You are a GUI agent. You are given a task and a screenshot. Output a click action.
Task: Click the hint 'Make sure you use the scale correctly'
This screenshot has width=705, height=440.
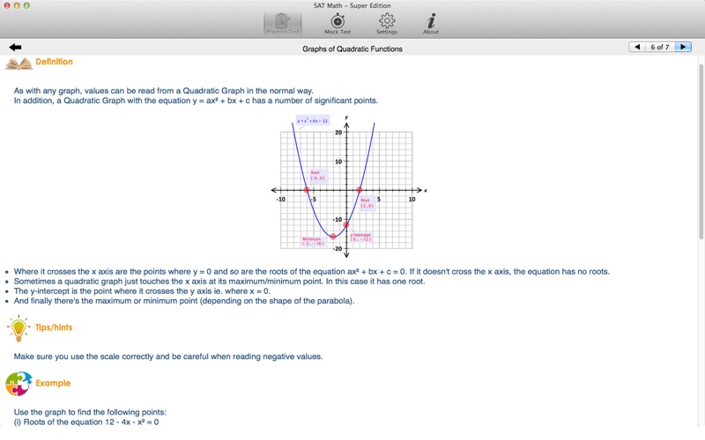(x=168, y=356)
